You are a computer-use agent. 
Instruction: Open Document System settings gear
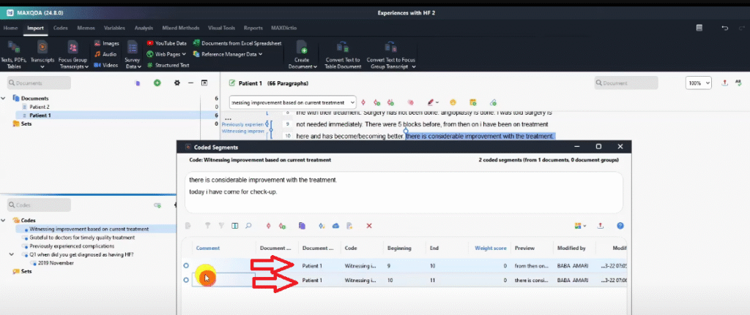click(177, 83)
